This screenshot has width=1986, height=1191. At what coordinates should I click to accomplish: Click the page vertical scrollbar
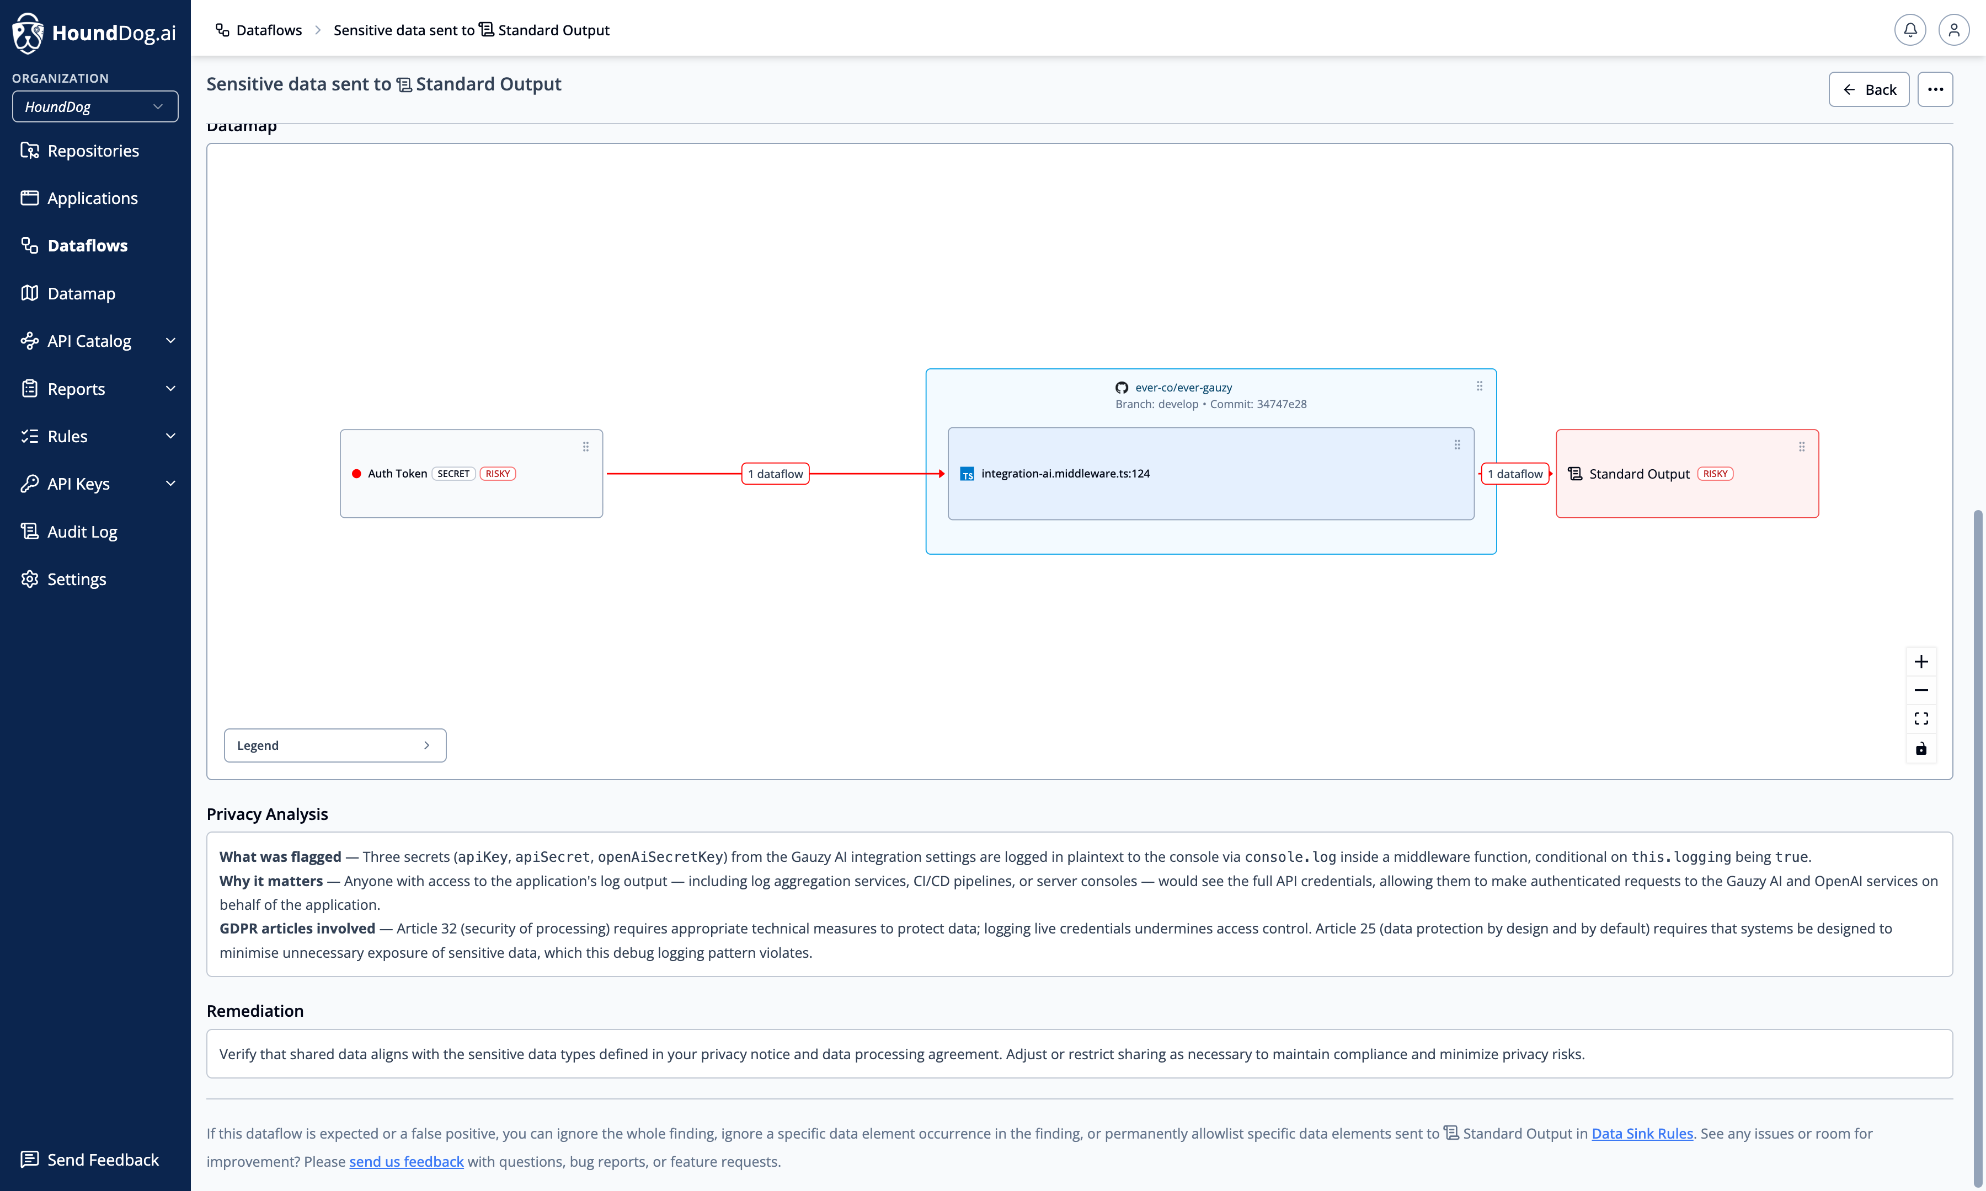(1978, 847)
